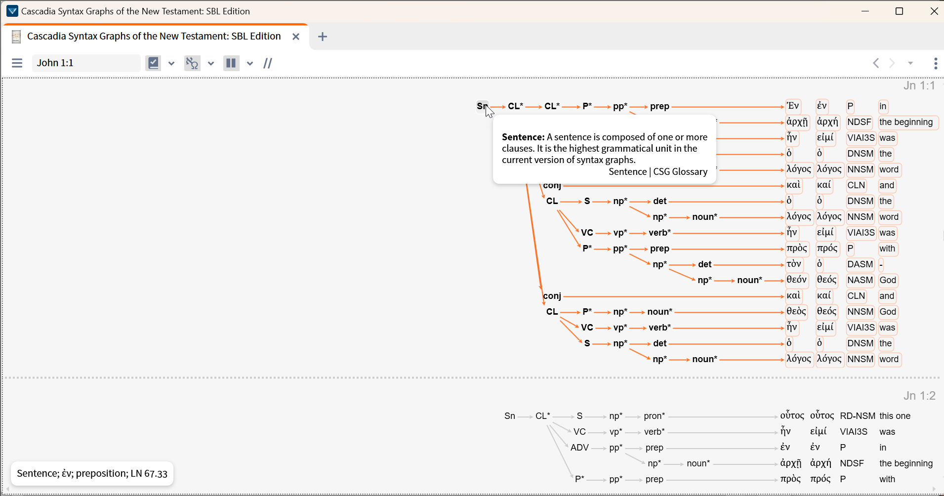This screenshot has height=496, width=944.
Task: Open the Sentence | CSG Glossary link
Action: click(x=658, y=172)
